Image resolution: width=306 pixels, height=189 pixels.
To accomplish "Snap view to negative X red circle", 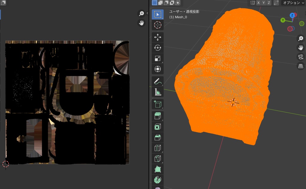I will coord(290,29).
